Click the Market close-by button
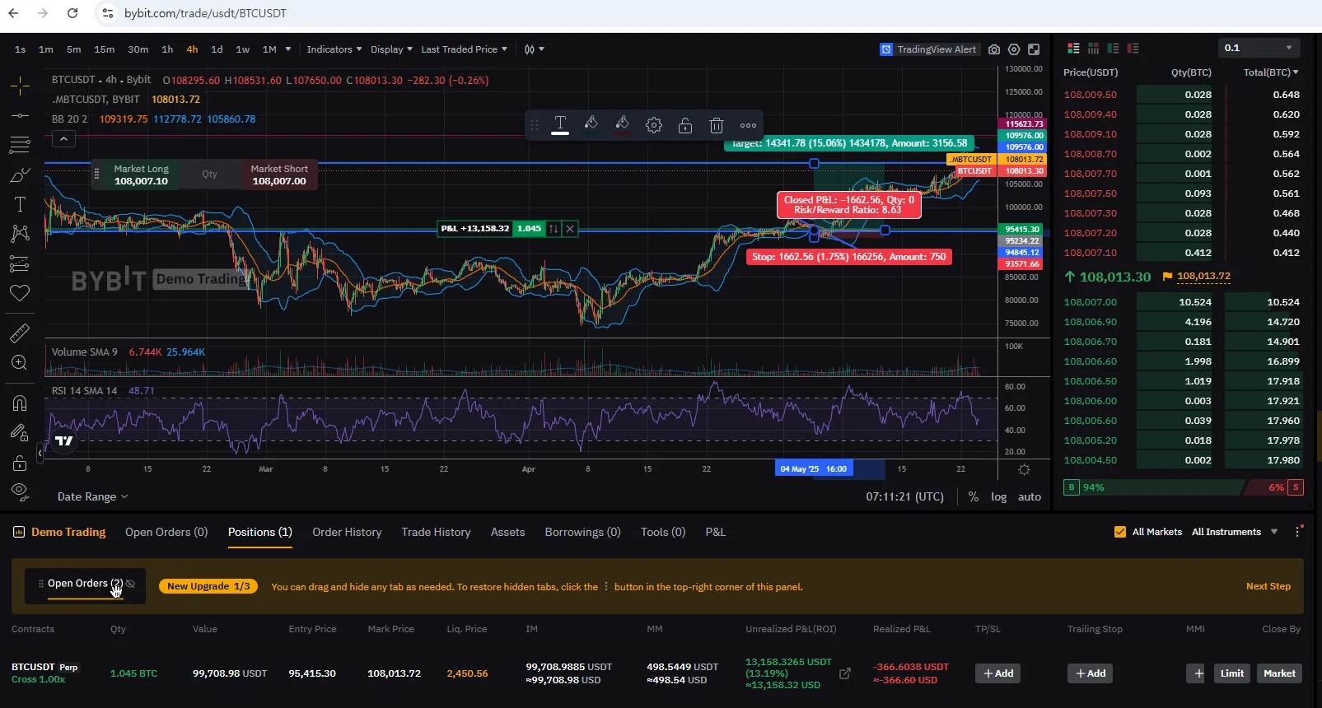The image size is (1322, 708). (x=1279, y=673)
